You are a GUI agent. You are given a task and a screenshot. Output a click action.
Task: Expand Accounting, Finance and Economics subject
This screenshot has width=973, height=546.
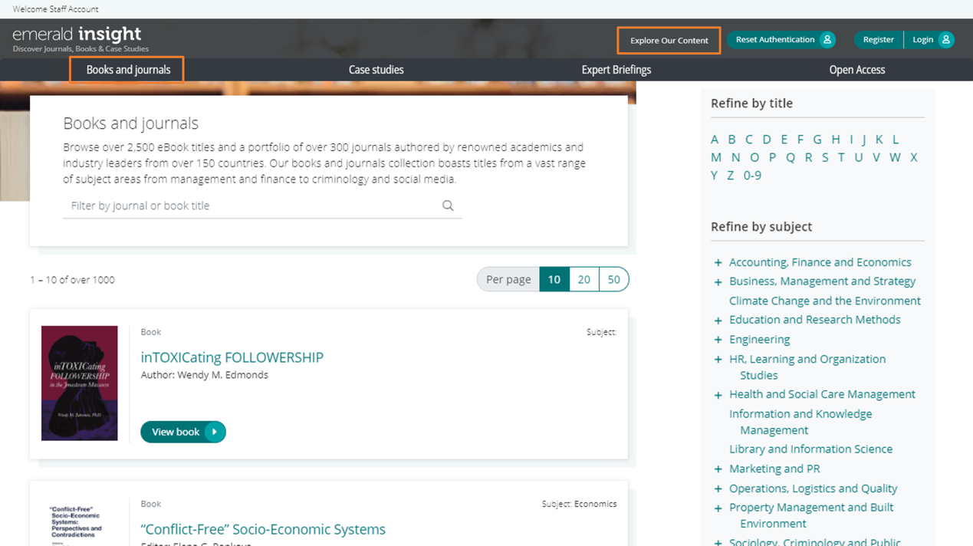pyautogui.click(x=718, y=262)
